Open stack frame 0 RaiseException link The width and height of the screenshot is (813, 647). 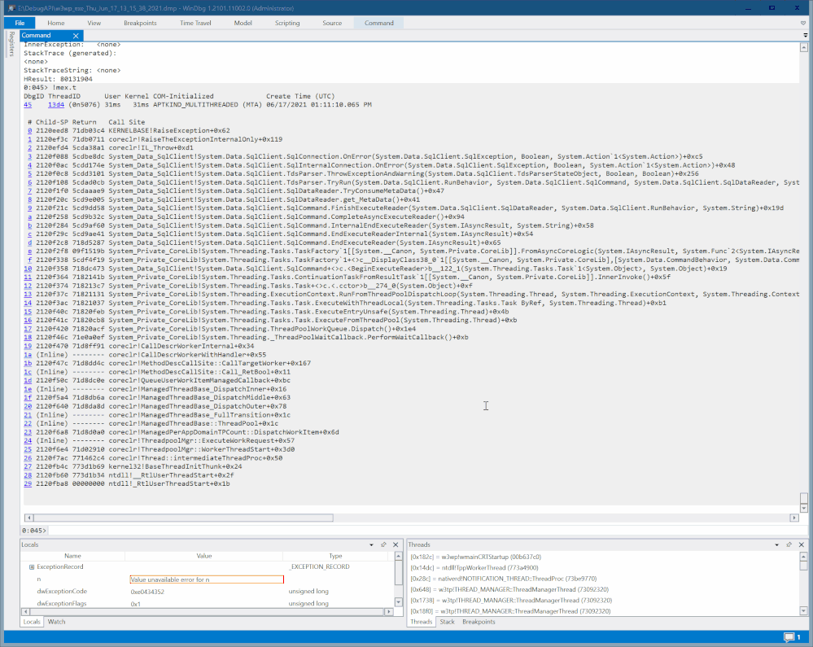29,131
